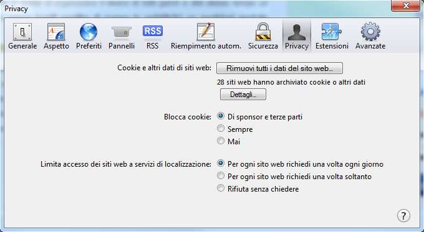Close the Privacy preferences window
Image resolution: width=424 pixels, height=232 pixels.
tap(406, 6)
